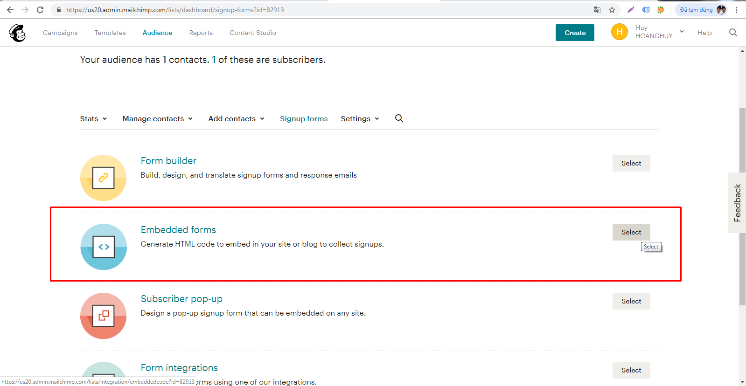Screen dimensions: 746x386
Task: Click the Mailchimp monkey logo
Action: [x=17, y=33]
